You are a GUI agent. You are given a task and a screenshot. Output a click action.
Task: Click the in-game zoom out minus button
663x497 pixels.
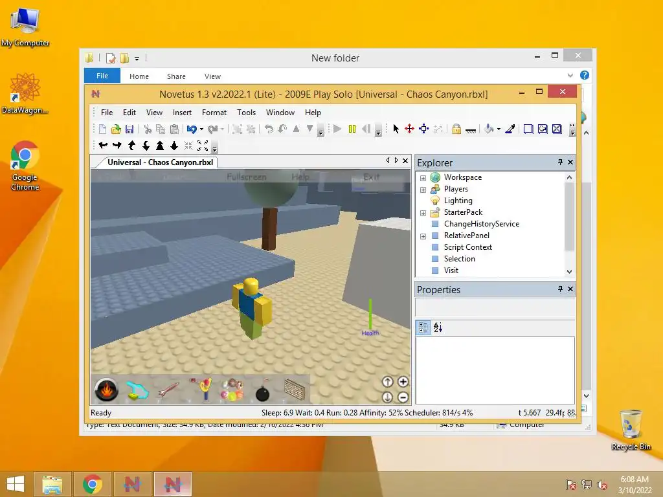click(403, 397)
